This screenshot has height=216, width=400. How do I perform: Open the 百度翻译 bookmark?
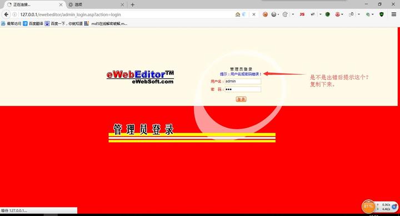click(x=33, y=23)
